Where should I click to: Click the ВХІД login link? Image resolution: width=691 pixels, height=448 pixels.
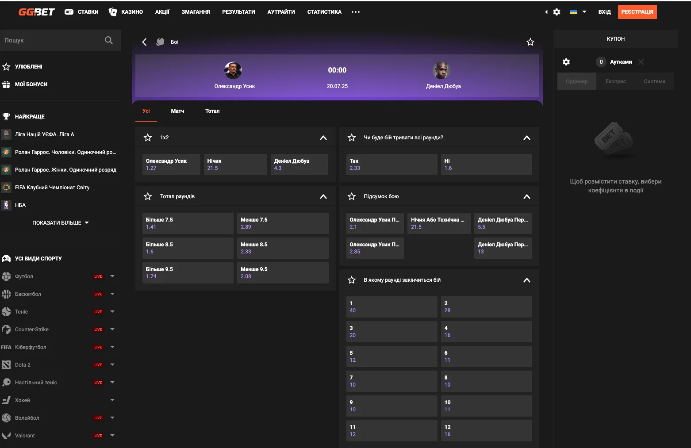(604, 12)
